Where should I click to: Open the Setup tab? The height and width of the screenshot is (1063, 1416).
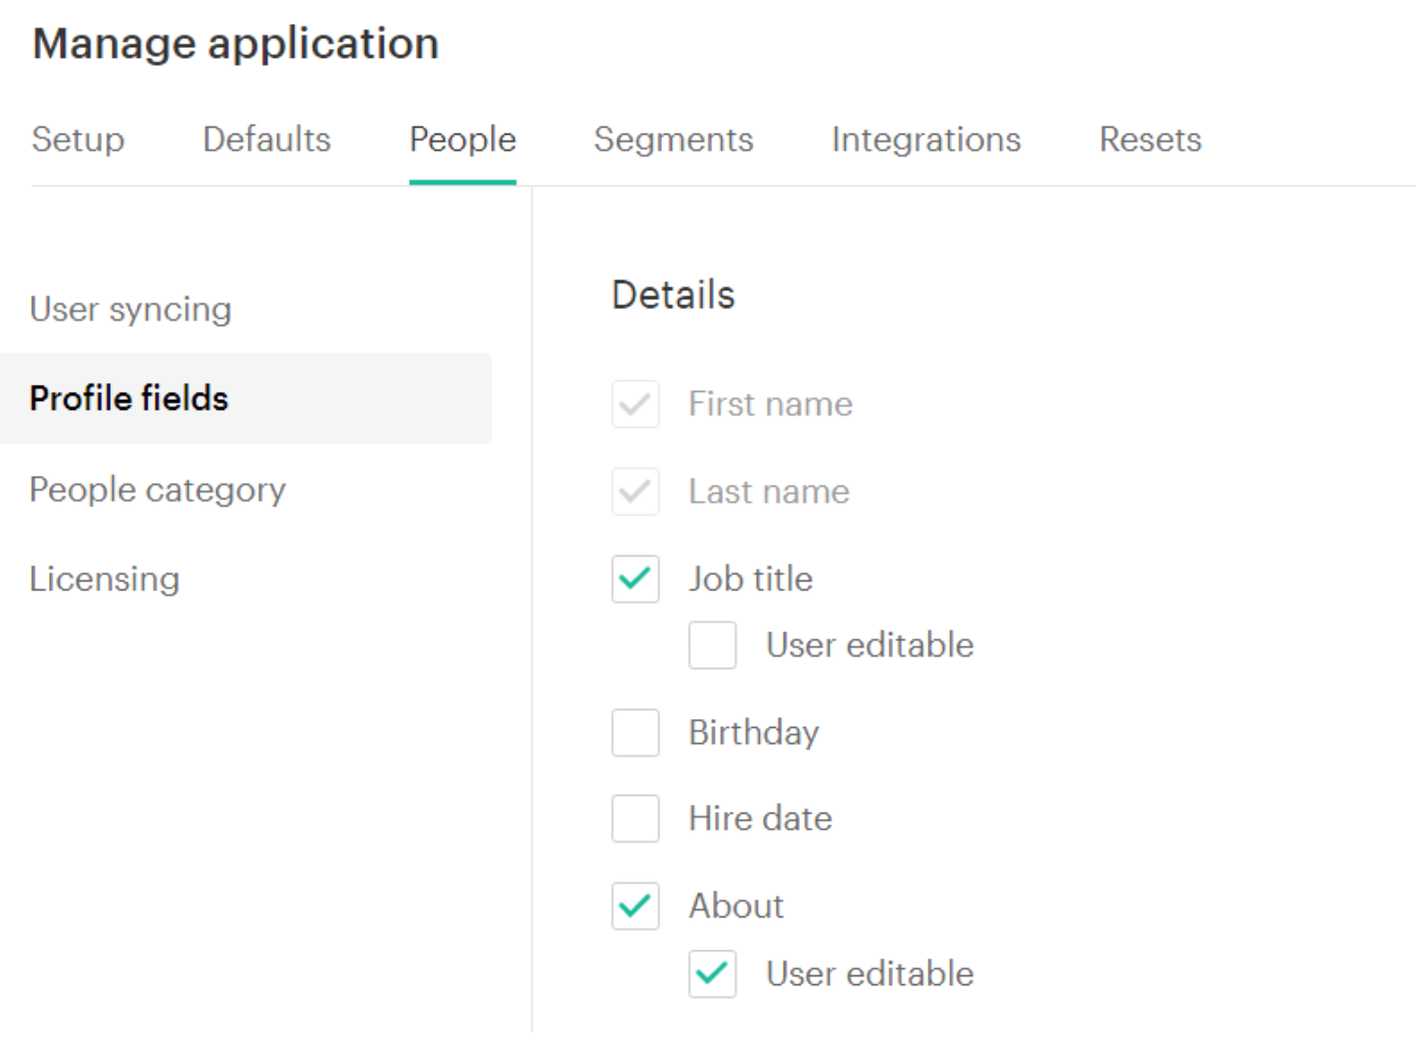78,140
